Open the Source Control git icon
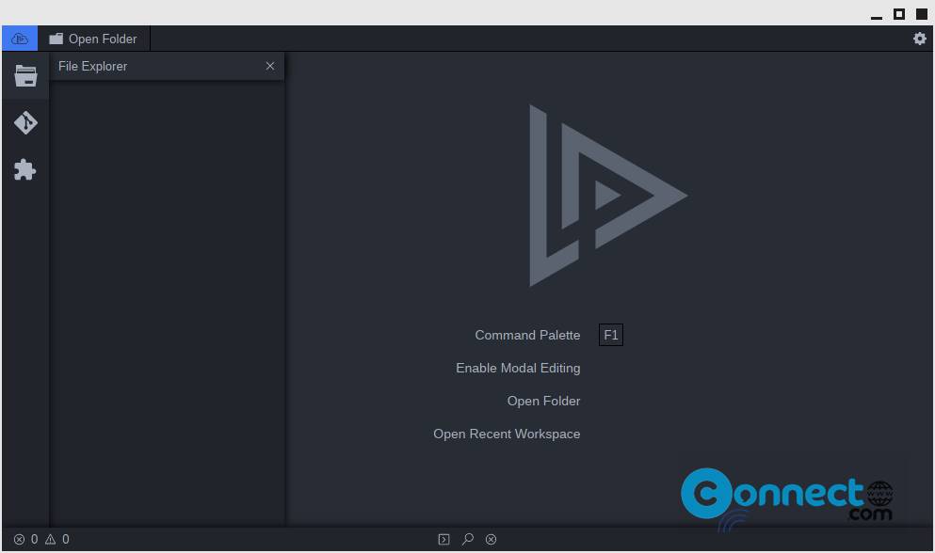The height and width of the screenshot is (553, 935). coord(25,123)
